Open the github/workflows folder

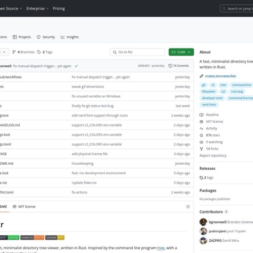[11, 77]
